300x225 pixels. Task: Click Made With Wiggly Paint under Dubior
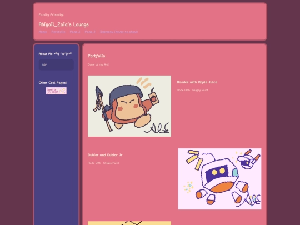[103, 163]
